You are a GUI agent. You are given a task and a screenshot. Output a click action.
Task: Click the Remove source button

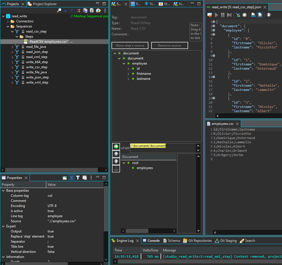(169, 46)
